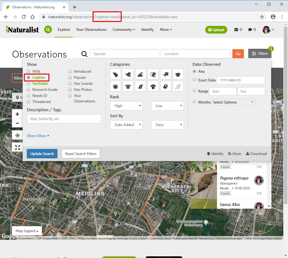Expand the Map Legend
Screen dimensions: 288x258
[x=27, y=231]
